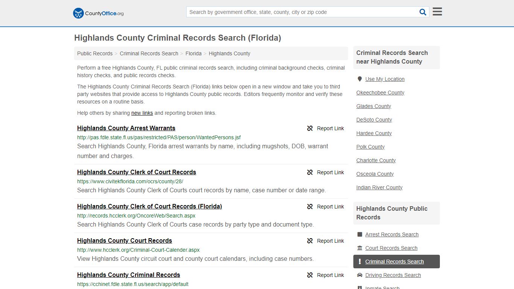The image size is (514, 289).
Task: Choose Use My Location
Action: (385, 79)
